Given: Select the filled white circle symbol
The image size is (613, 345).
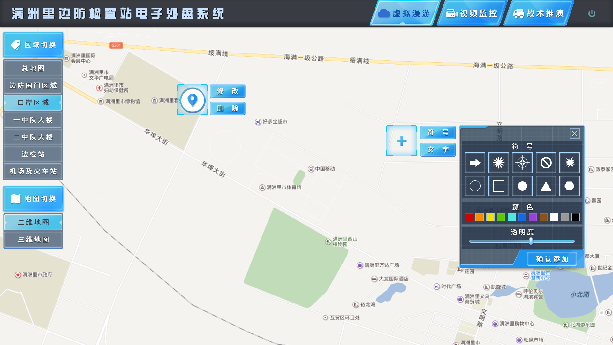Looking at the screenshot, I should (x=522, y=186).
